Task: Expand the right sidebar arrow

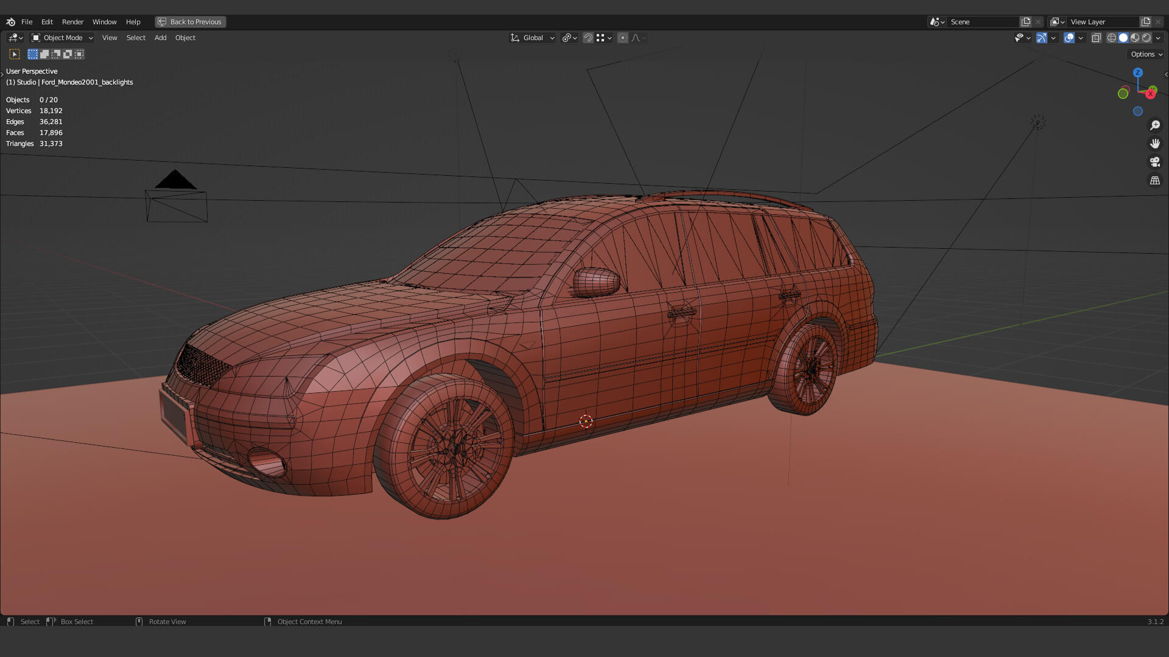Action: pos(1166,74)
